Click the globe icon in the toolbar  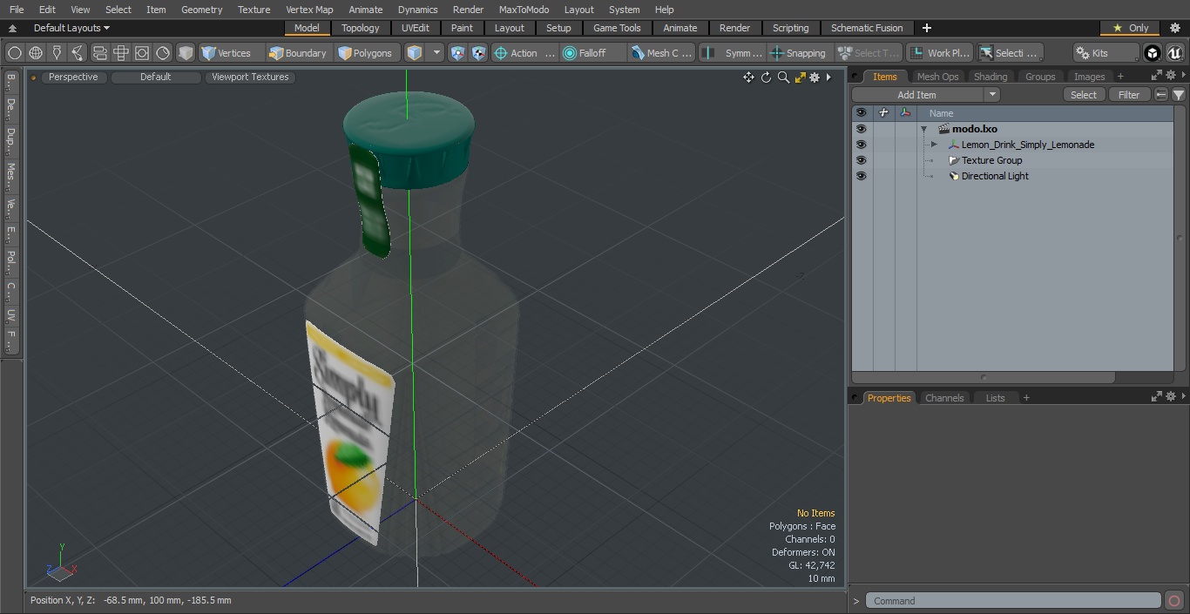click(x=36, y=53)
